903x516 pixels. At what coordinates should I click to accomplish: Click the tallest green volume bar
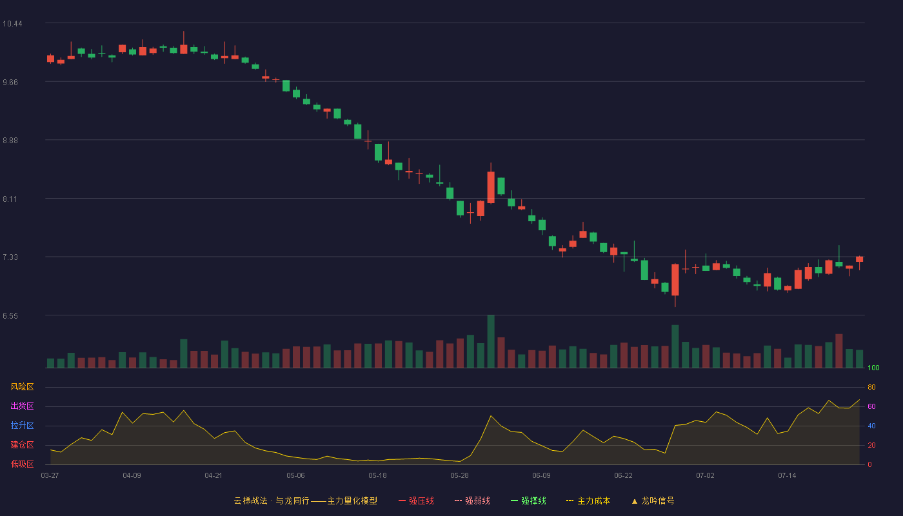pyautogui.click(x=491, y=341)
